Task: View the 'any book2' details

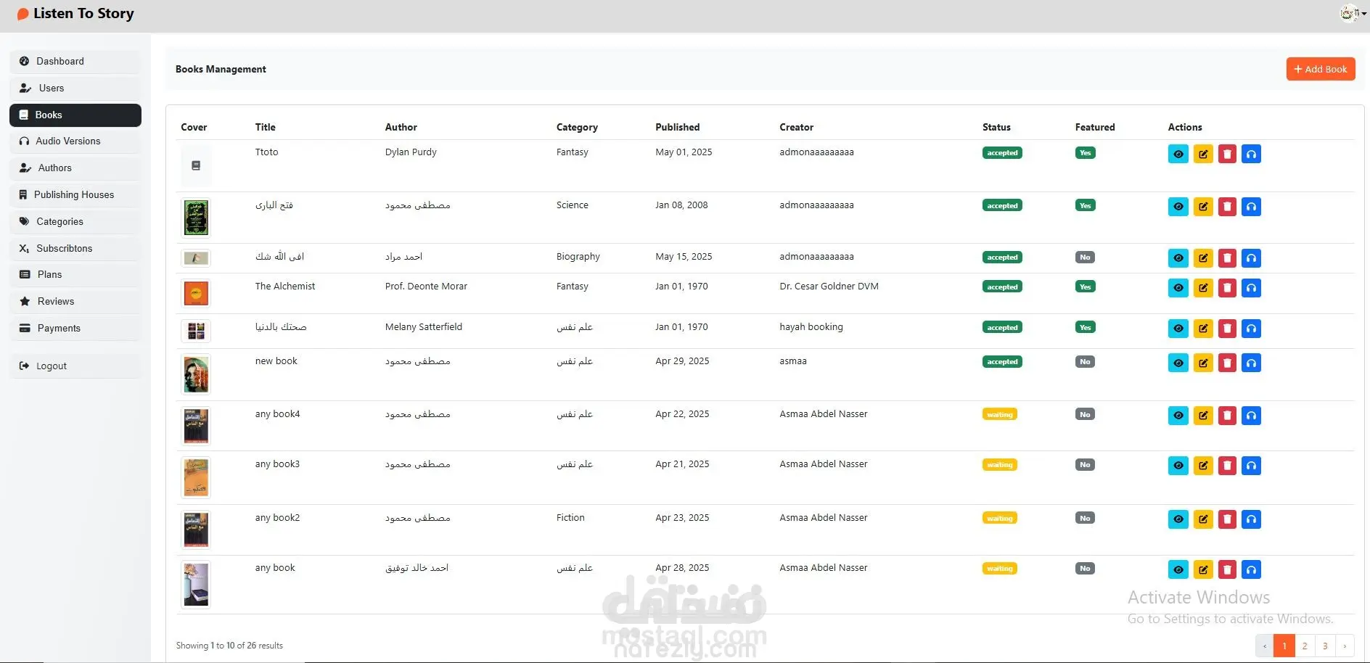Action: point(1178,519)
